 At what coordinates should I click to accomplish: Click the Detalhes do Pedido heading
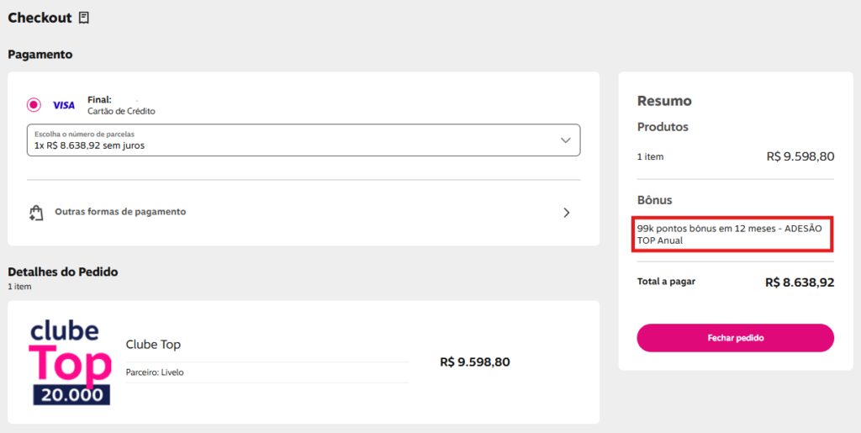click(x=63, y=272)
